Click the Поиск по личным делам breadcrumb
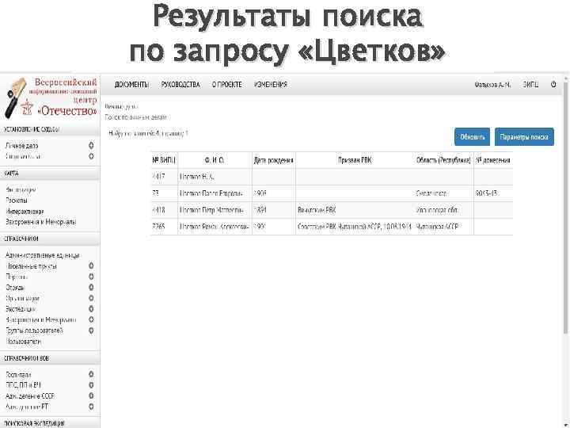The image size is (570, 428). [x=136, y=117]
